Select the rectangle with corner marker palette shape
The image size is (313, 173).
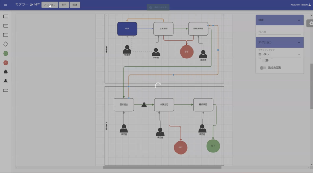(5, 35)
